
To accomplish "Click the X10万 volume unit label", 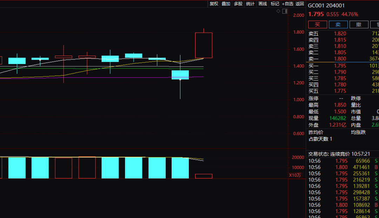I will [x=295, y=175].
